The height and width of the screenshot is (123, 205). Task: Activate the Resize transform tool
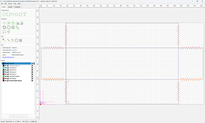coord(9,23)
